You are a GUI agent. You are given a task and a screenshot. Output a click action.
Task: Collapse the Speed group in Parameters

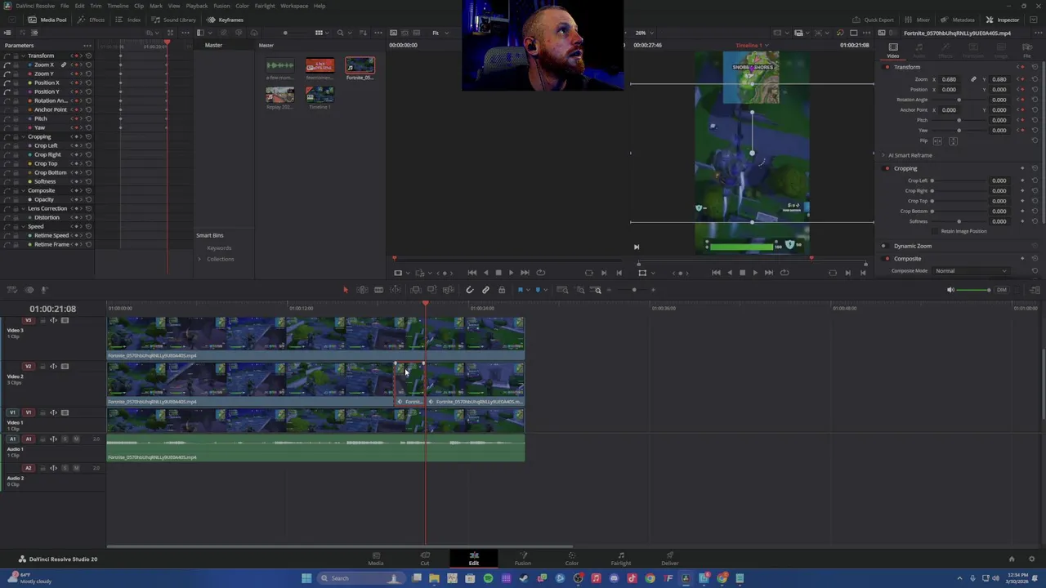[23, 226]
